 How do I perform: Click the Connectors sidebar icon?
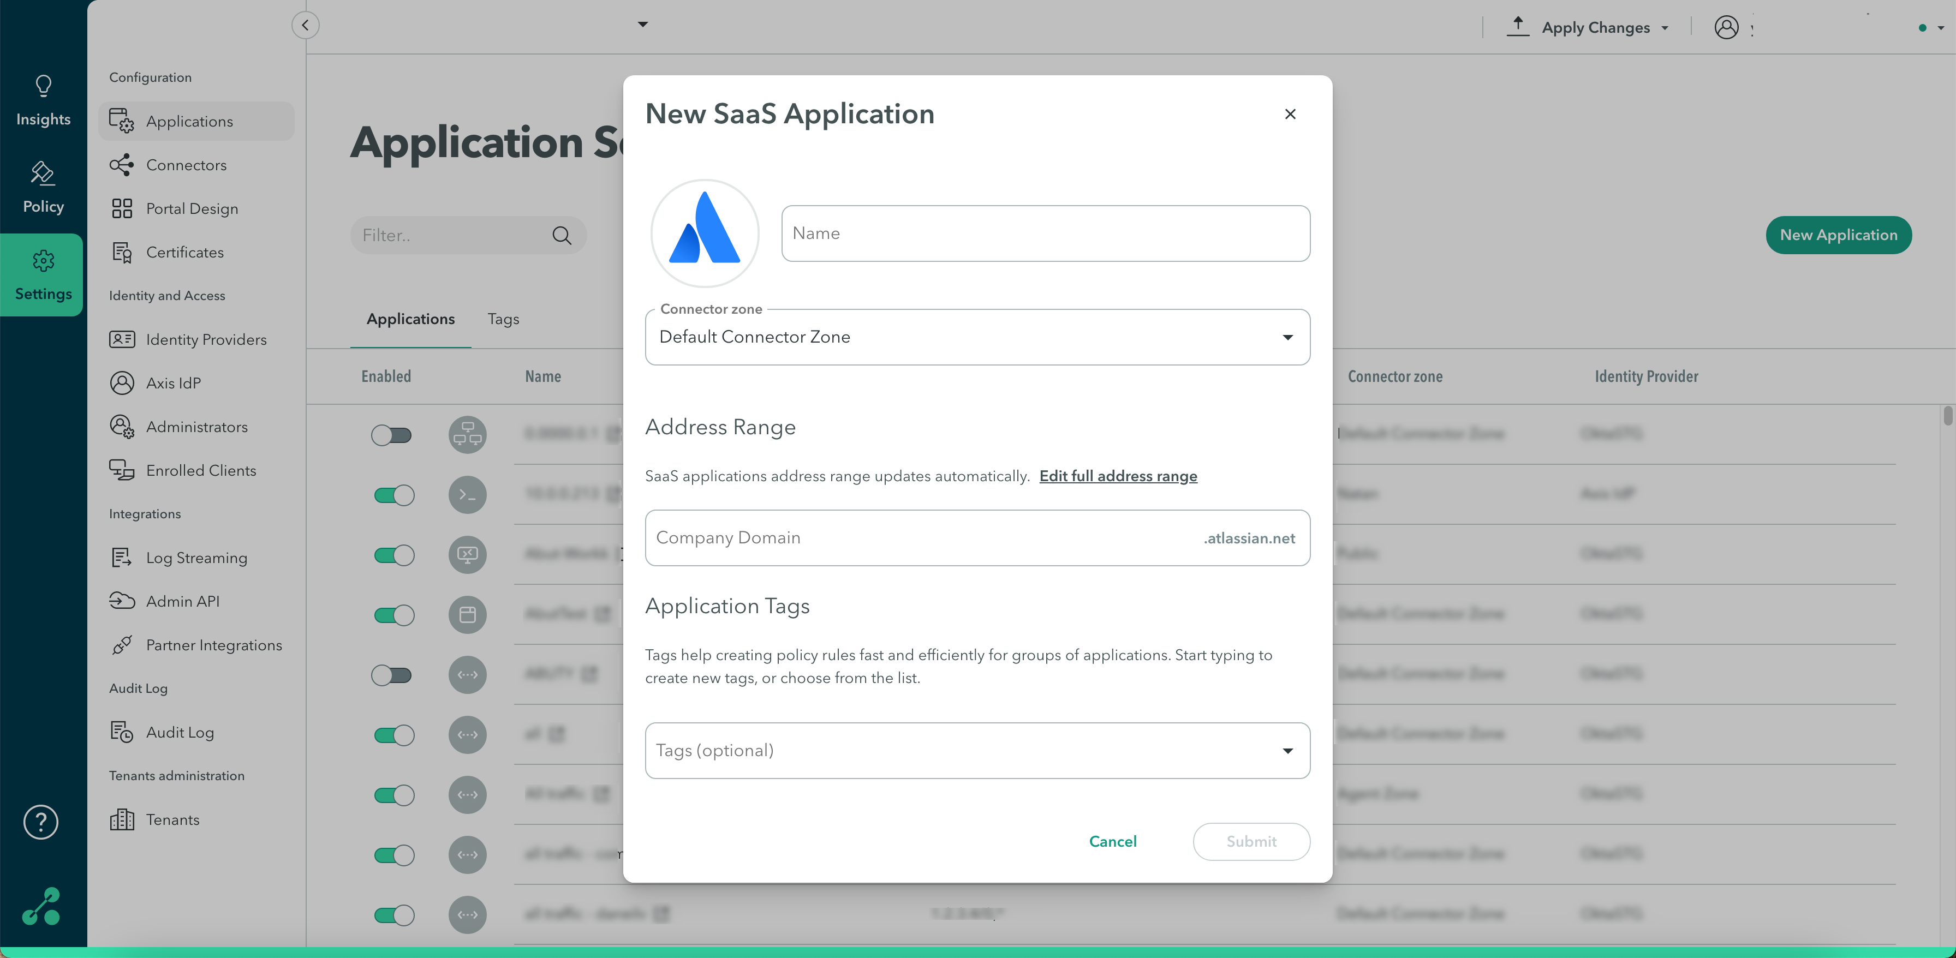pos(122,165)
